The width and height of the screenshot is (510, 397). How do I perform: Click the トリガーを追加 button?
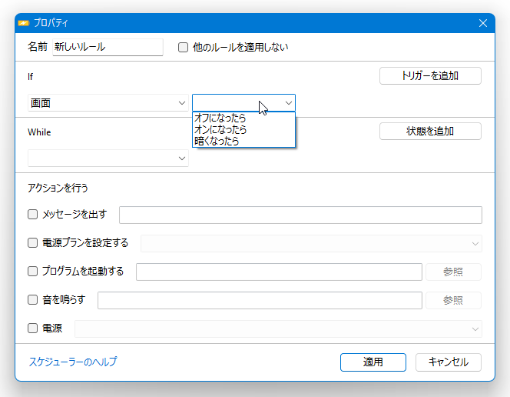pos(430,76)
